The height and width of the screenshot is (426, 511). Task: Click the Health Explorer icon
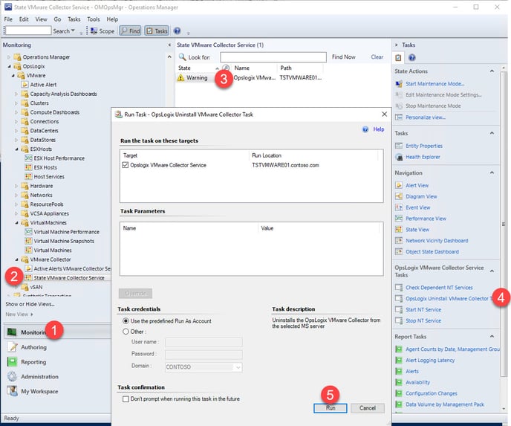[399, 157]
